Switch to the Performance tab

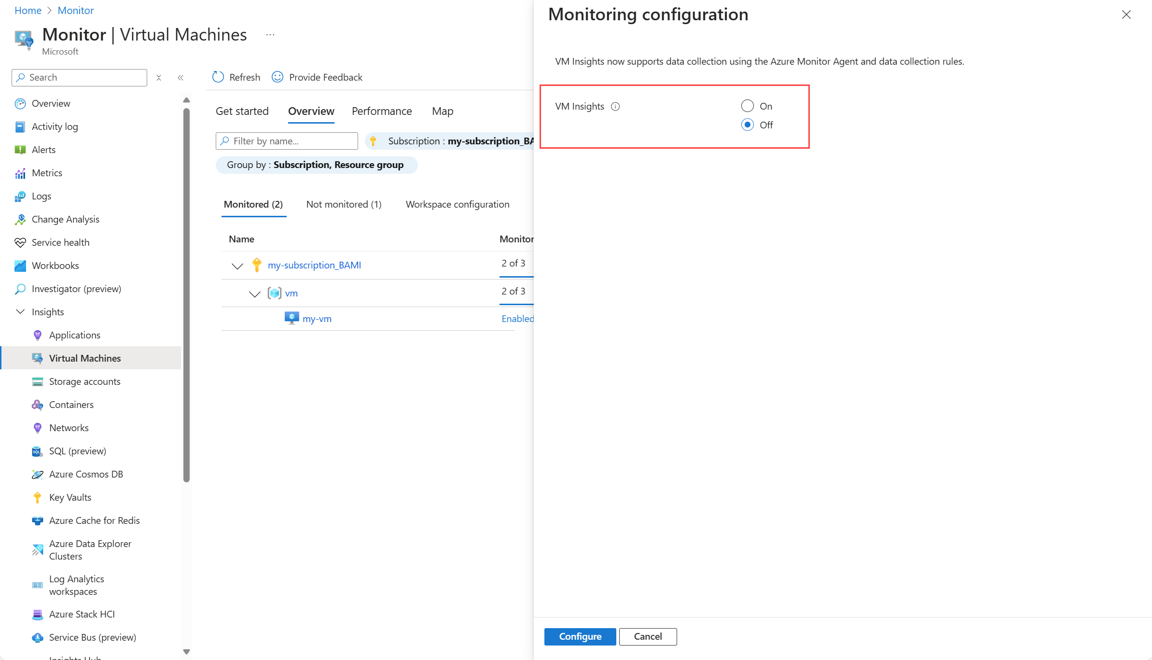coord(381,112)
